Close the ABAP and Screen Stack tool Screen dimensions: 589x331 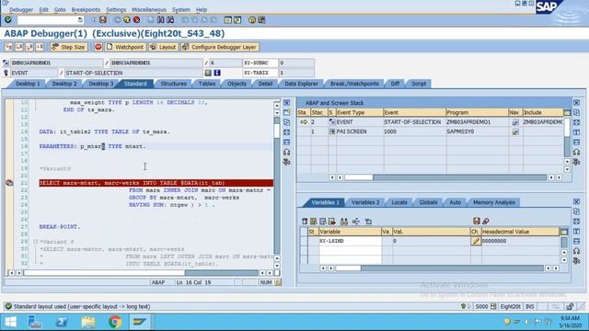(x=577, y=102)
